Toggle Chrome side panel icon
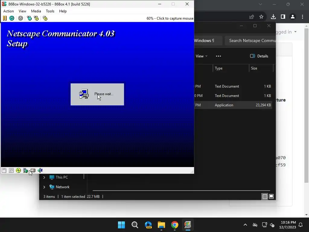Image resolution: width=309 pixels, height=232 pixels. tap(283, 17)
